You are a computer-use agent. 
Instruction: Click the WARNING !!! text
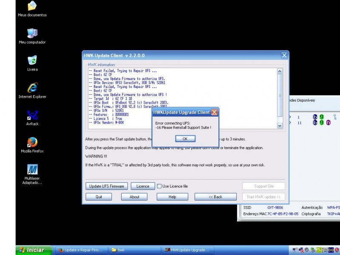pos(96,156)
